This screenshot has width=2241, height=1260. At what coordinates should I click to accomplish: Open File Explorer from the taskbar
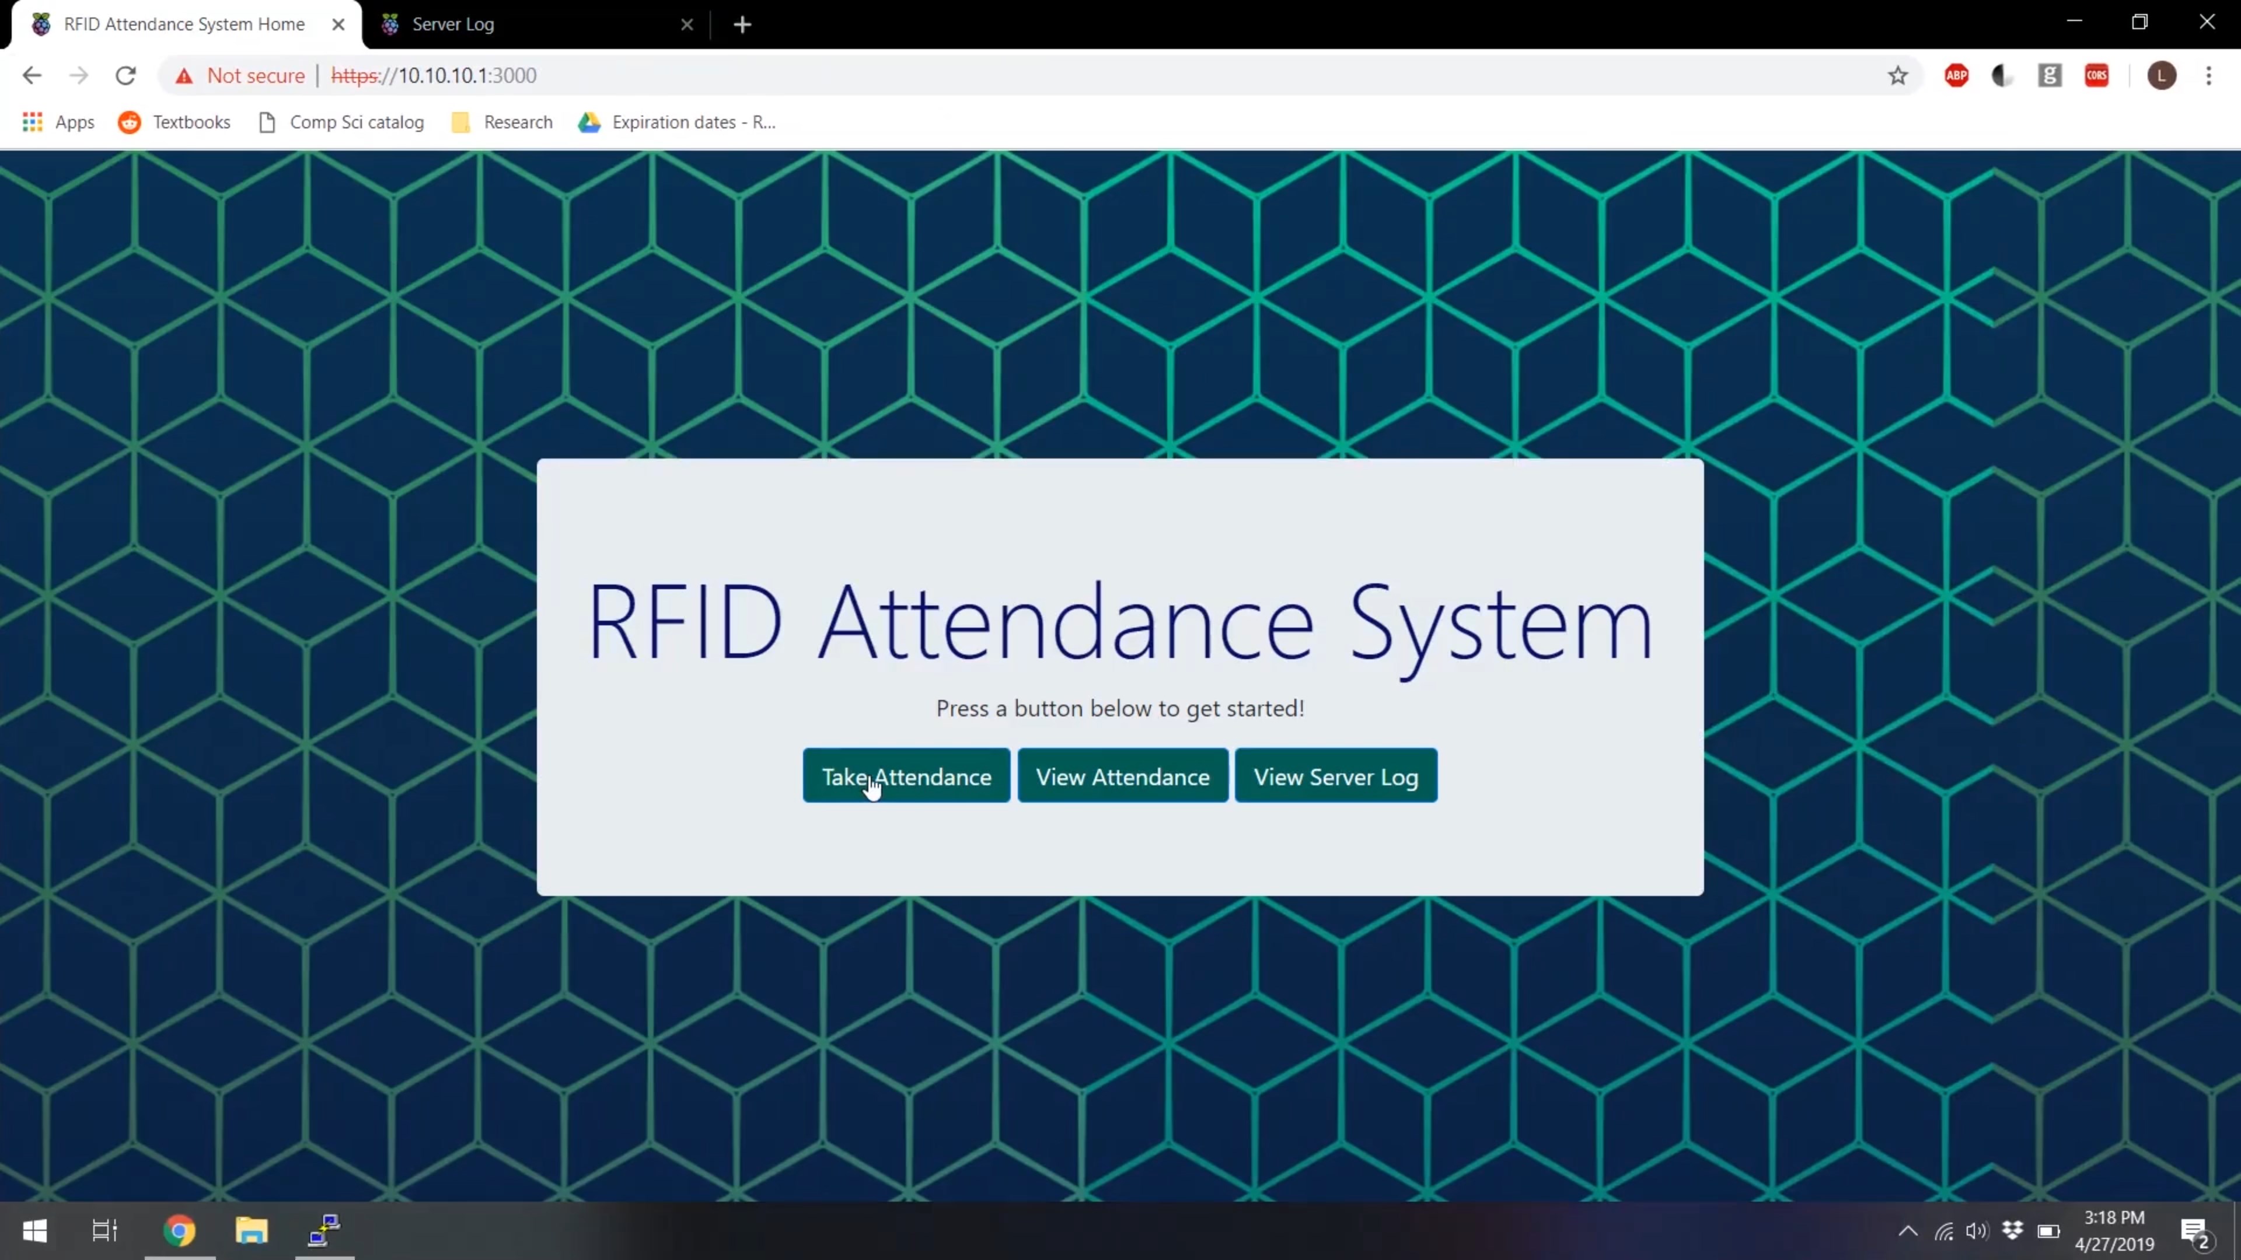(252, 1230)
